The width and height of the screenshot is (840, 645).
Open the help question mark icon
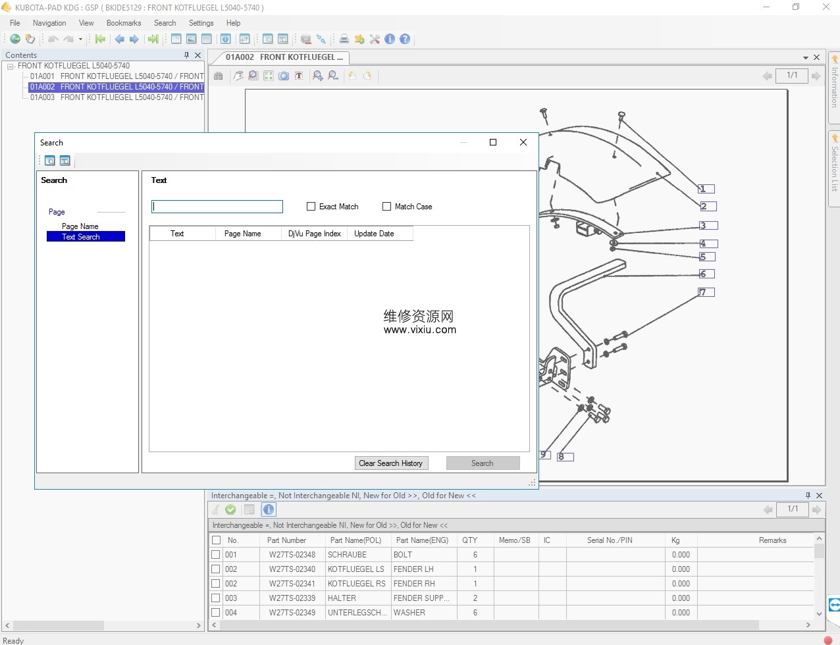[405, 39]
